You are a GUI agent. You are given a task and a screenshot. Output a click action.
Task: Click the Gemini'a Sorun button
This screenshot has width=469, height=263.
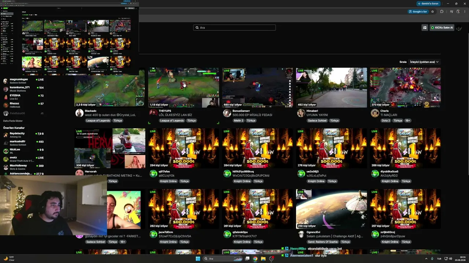point(428,4)
